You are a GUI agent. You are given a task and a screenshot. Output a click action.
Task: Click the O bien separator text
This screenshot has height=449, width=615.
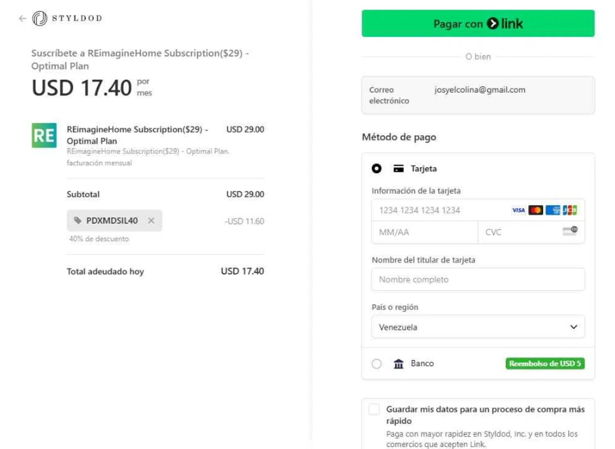478,57
